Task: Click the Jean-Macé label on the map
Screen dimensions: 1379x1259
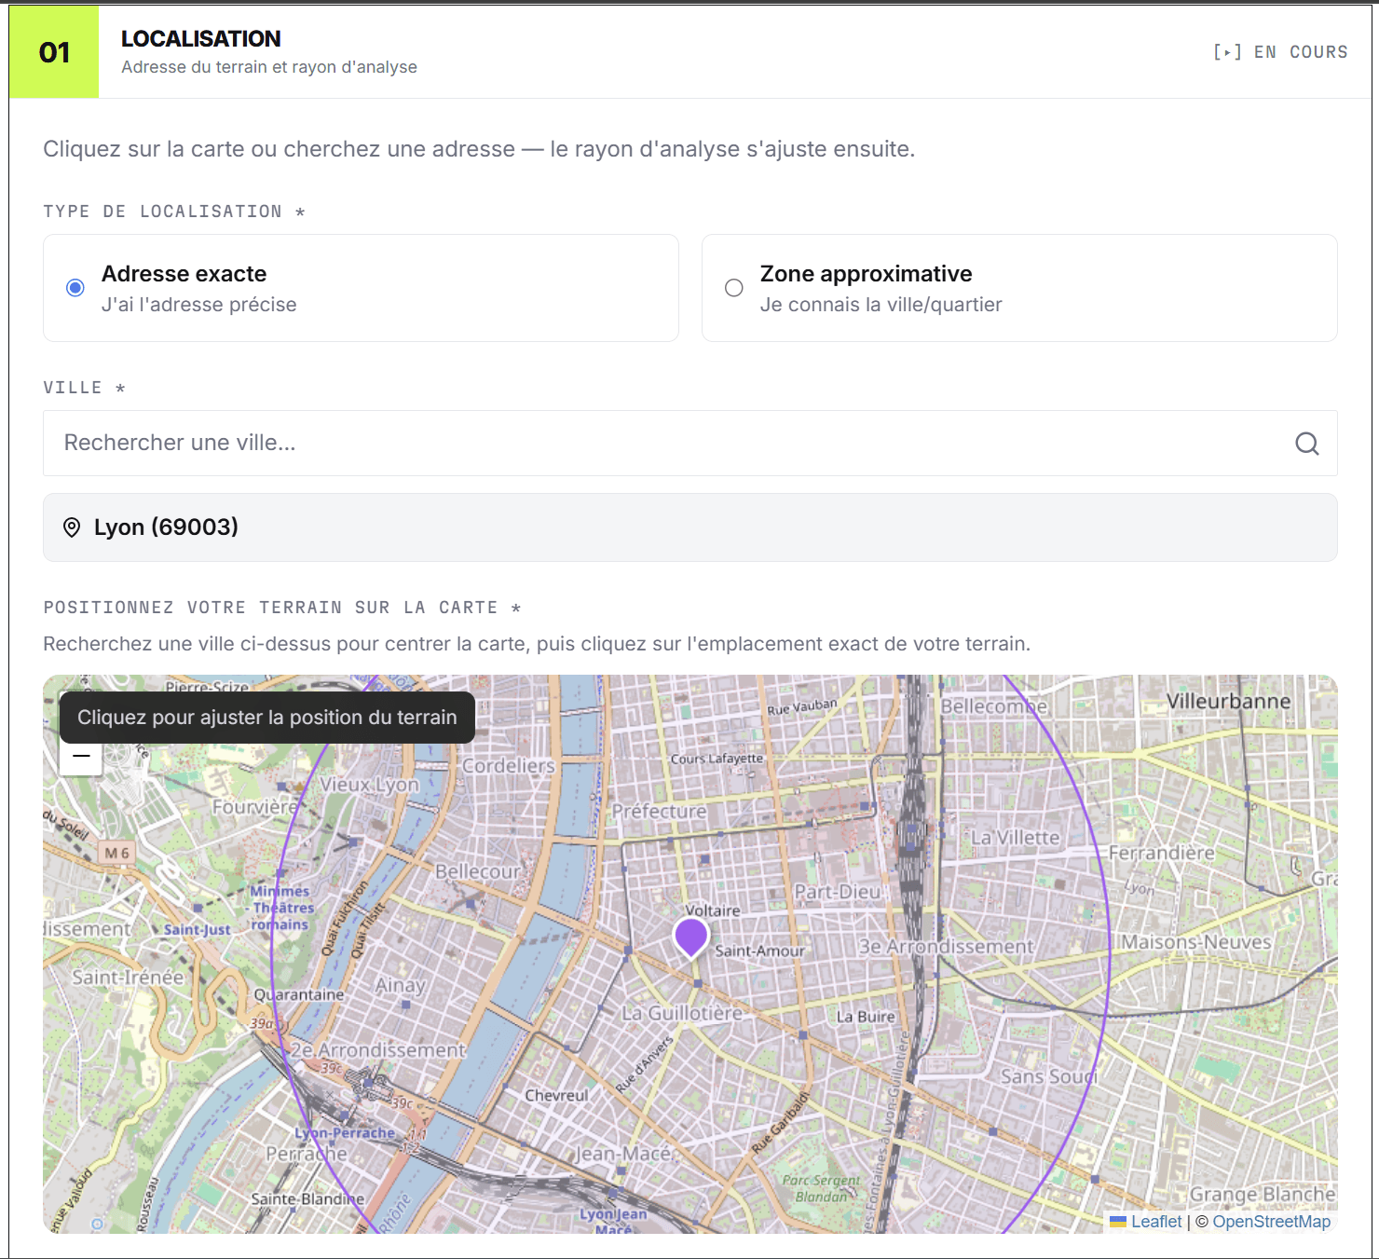Action: point(624,1154)
